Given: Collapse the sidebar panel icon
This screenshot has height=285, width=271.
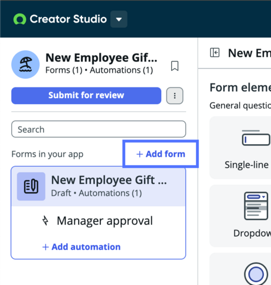Looking at the screenshot, I should click(215, 53).
